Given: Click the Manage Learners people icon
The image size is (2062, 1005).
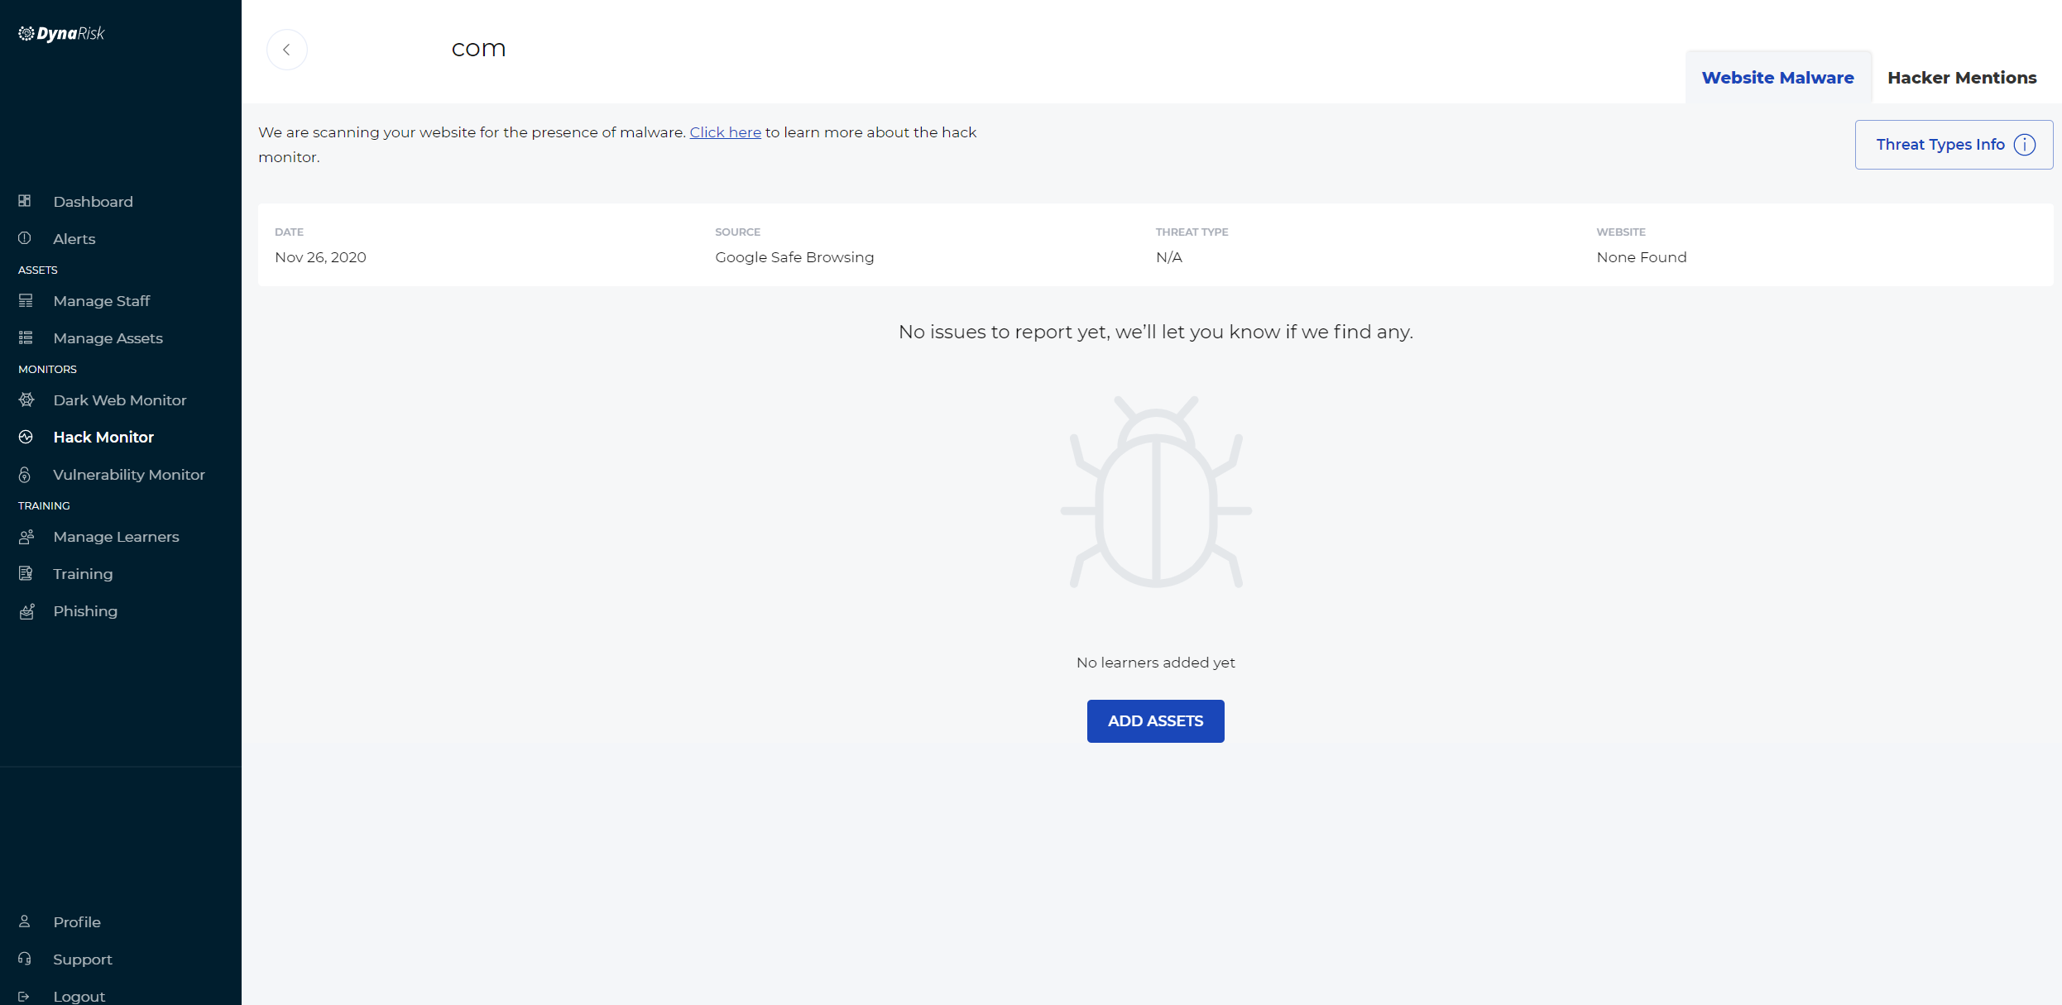Looking at the screenshot, I should click(x=26, y=537).
